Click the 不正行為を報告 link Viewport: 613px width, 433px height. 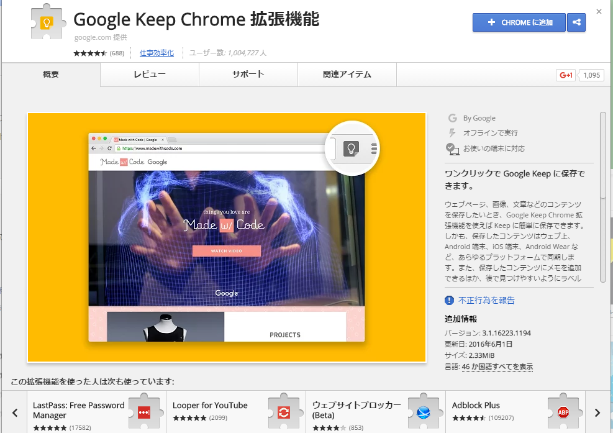tap(486, 301)
